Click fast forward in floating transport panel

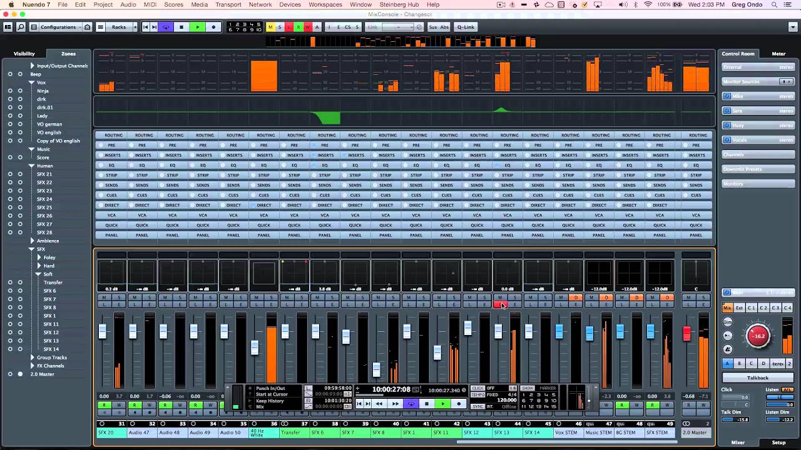(395, 404)
